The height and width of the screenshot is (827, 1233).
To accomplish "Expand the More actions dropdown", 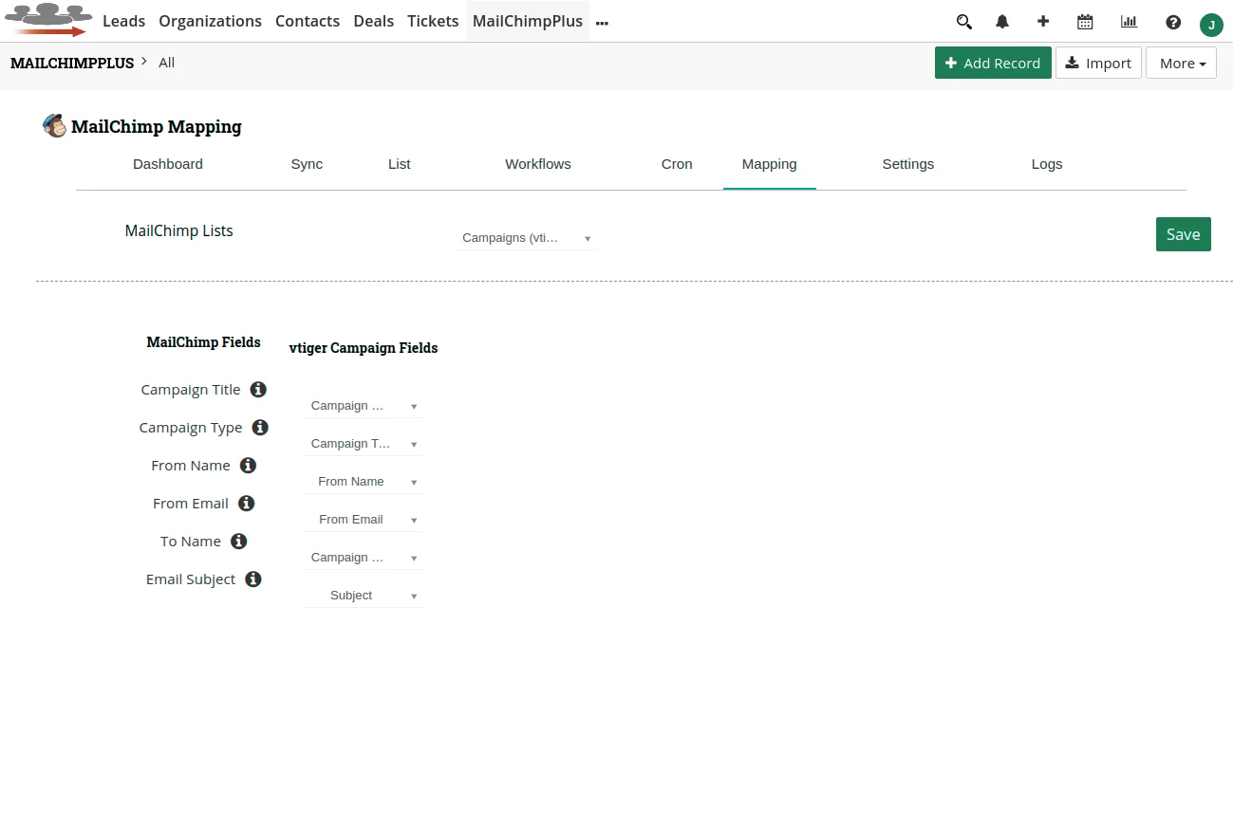I will tap(1181, 63).
